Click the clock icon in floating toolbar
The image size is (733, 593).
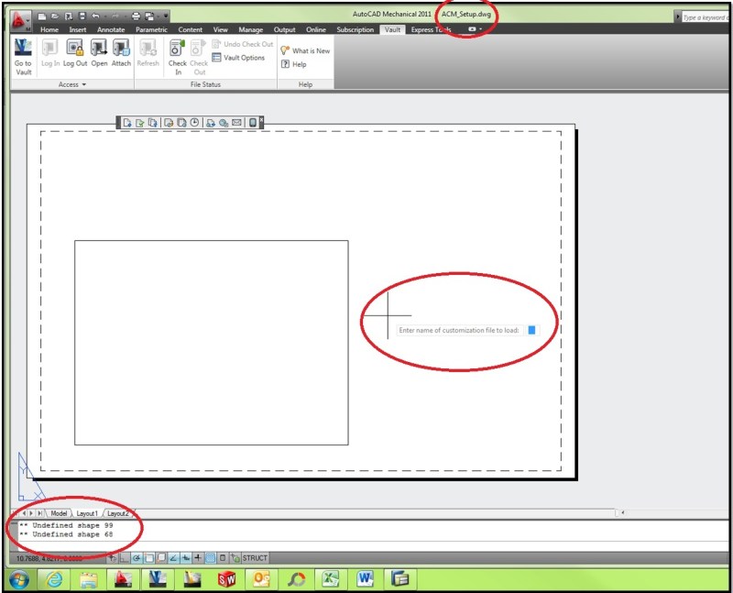click(x=194, y=123)
